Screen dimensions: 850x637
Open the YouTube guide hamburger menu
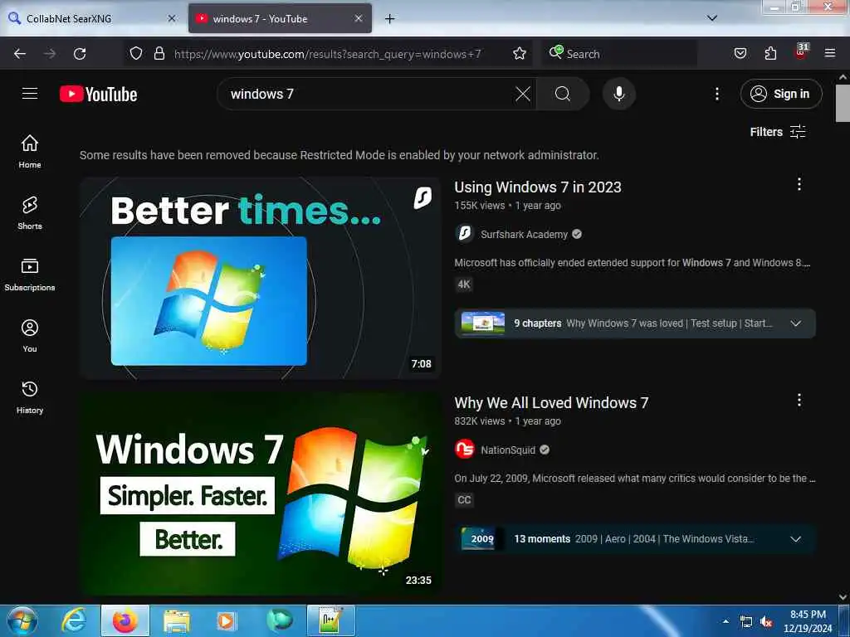point(30,94)
